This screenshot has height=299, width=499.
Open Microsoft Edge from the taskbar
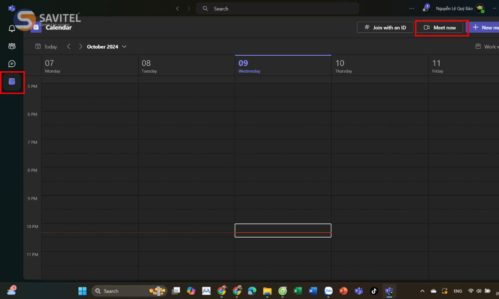coord(252,291)
